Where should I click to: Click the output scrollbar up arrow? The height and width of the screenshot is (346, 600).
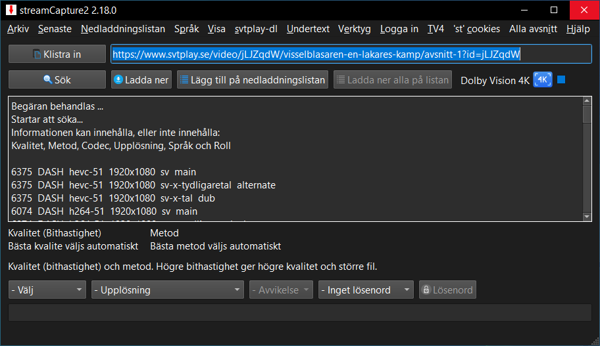[587, 101]
